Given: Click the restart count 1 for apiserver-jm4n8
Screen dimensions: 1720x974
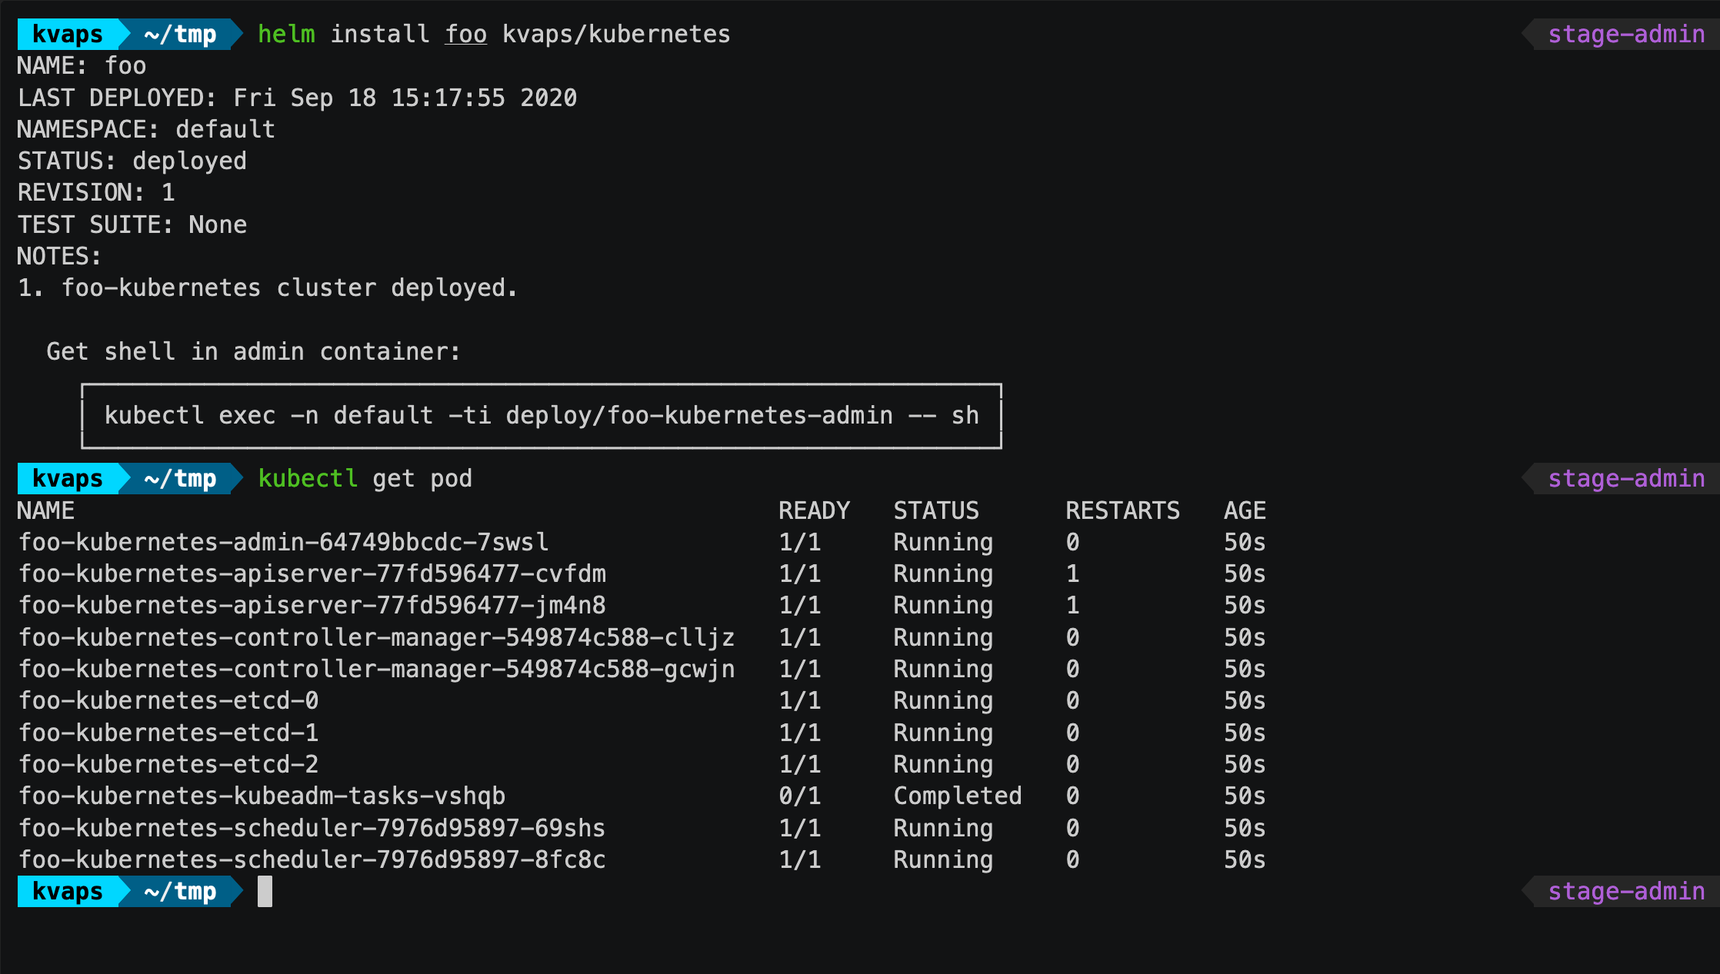Looking at the screenshot, I should click(x=1072, y=605).
